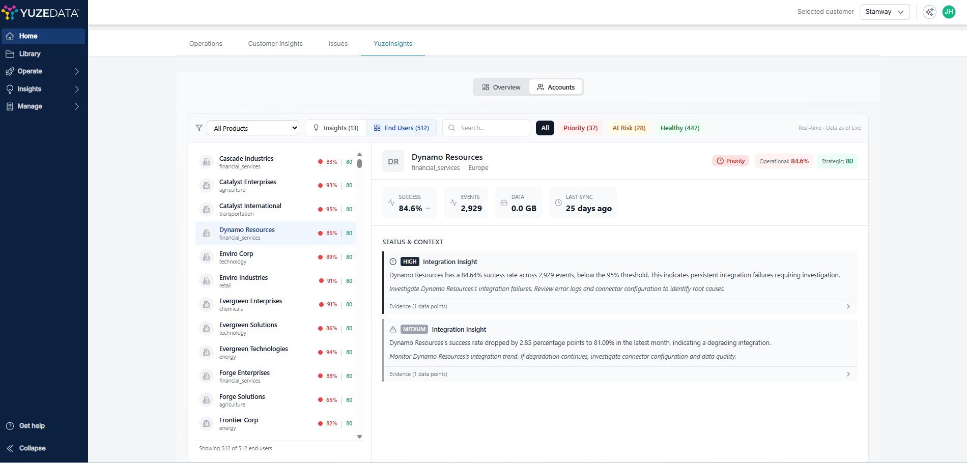
Task: Click the Collapse sidebar double-chevron icon
Action: pyautogui.click(x=10, y=448)
